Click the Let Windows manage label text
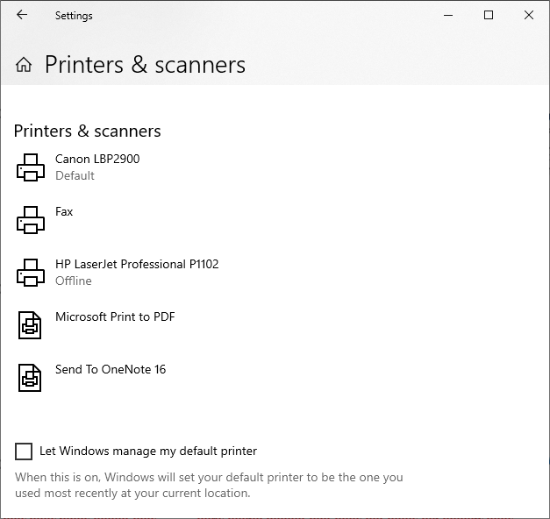The height and width of the screenshot is (519, 550). pyautogui.click(x=148, y=451)
